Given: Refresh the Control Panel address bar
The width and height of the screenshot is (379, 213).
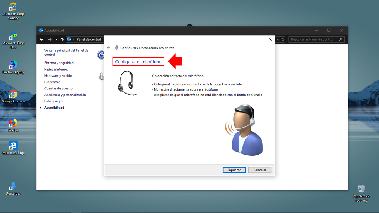Looking at the screenshot, I should [x=283, y=39].
